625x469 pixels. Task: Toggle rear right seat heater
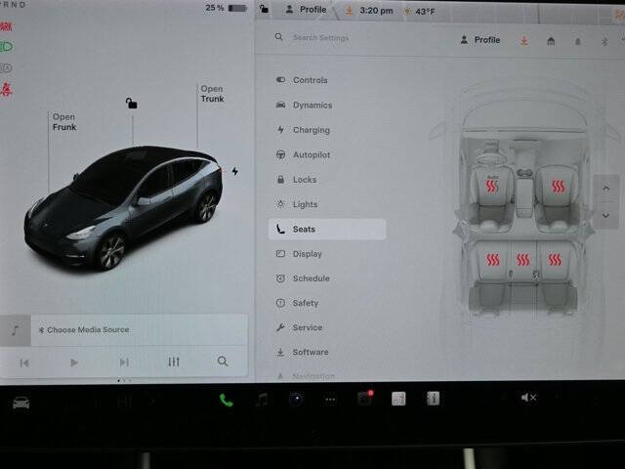pos(555,260)
